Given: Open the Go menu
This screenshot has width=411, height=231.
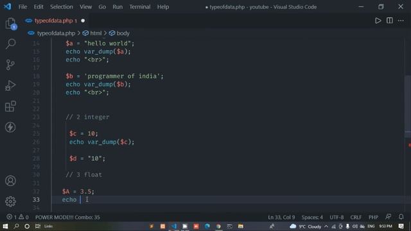Looking at the screenshot, I should pos(102,7).
